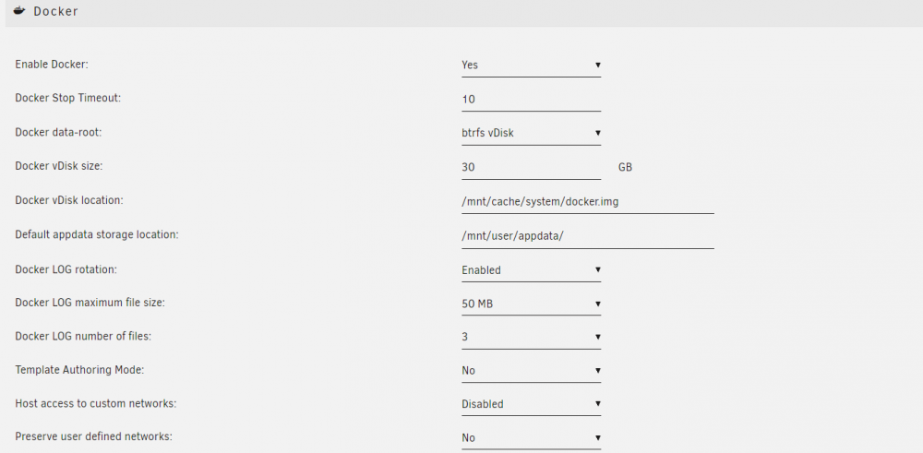Open Template Authoring Mode dropdown

(531, 371)
